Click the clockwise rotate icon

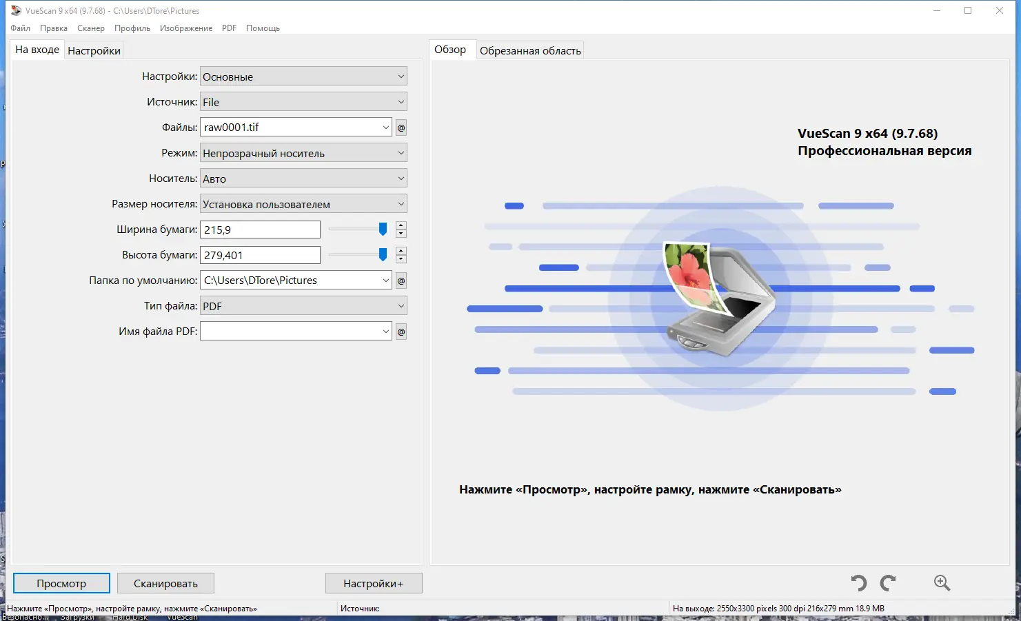click(x=888, y=582)
